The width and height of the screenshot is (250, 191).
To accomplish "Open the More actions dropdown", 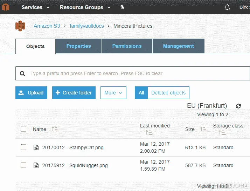I will pyautogui.click(x=113, y=93).
